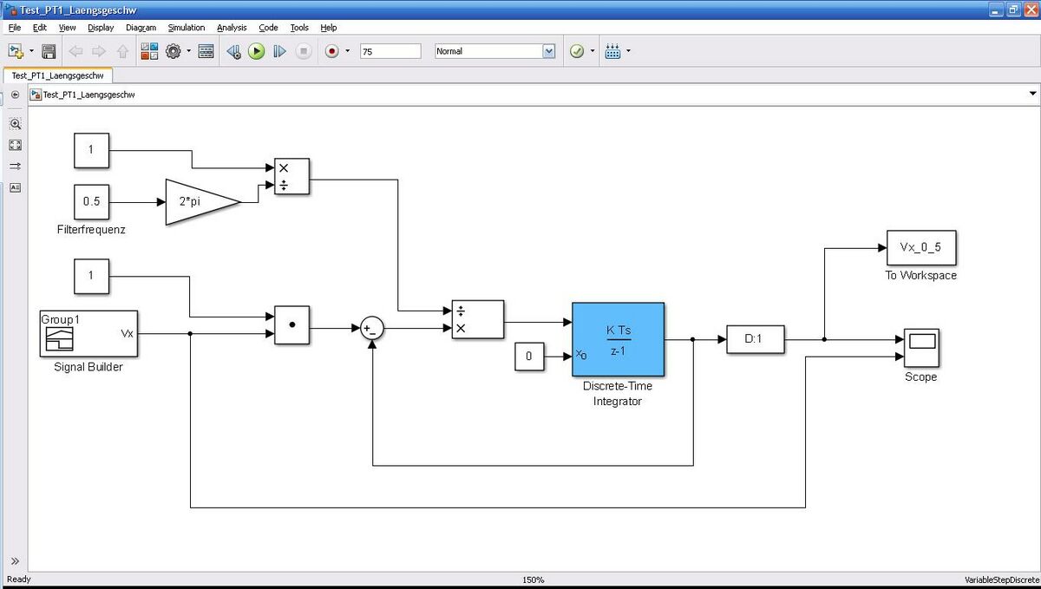The width and height of the screenshot is (1041, 589).
Task: Open the Simulation menu
Action: click(x=186, y=28)
